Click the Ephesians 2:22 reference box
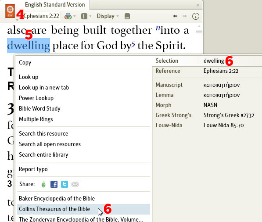The width and height of the screenshot is (262, 222). (42, 16)
